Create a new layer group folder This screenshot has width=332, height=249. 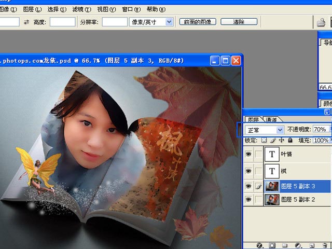285,245
